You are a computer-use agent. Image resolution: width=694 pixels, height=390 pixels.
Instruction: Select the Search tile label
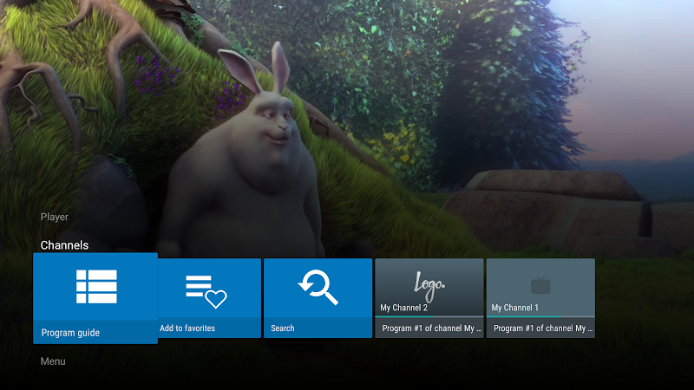point(283,328)
